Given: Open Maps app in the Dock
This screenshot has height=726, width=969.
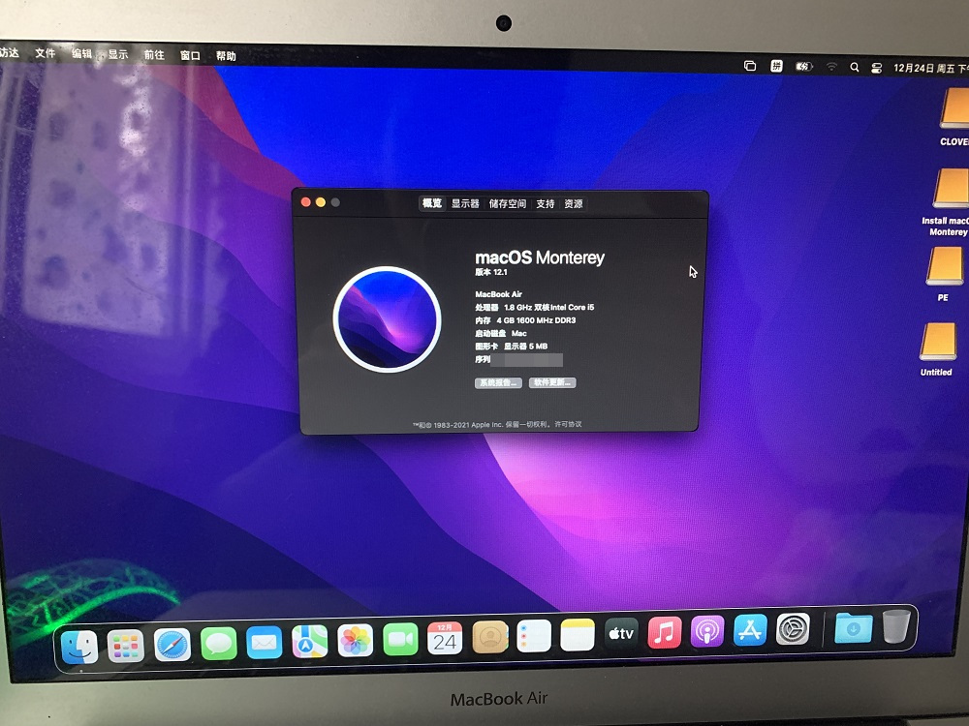Looking at the screenshot, I should coord(310,641).
